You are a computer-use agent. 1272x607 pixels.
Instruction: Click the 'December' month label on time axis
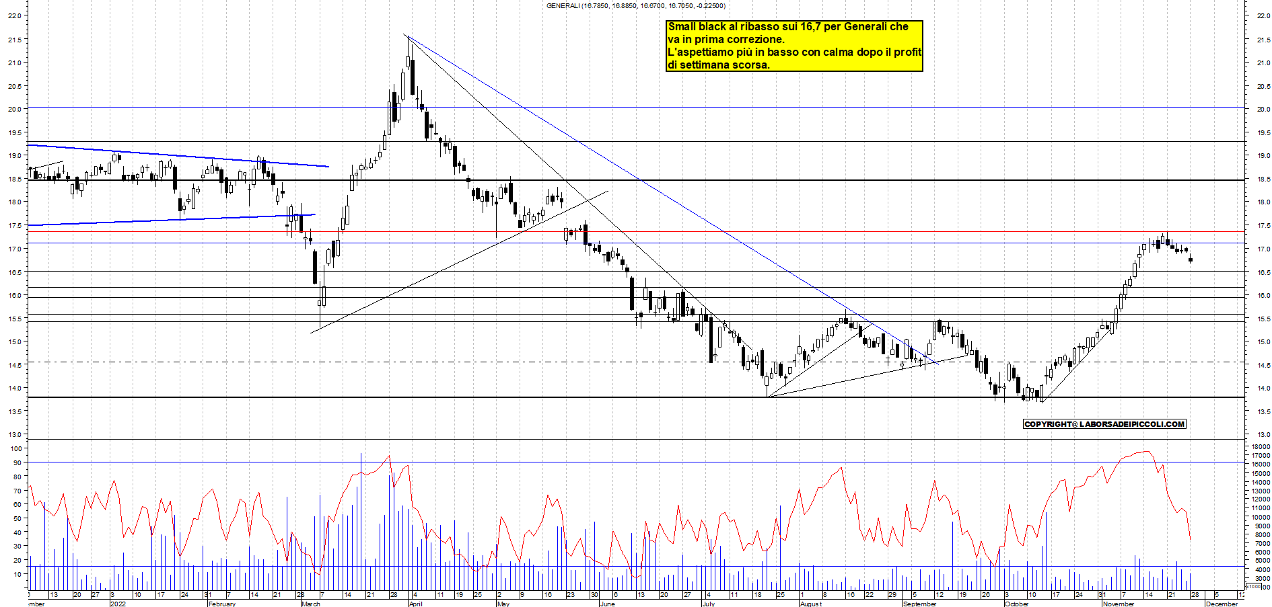click(x=1222, y=604)
